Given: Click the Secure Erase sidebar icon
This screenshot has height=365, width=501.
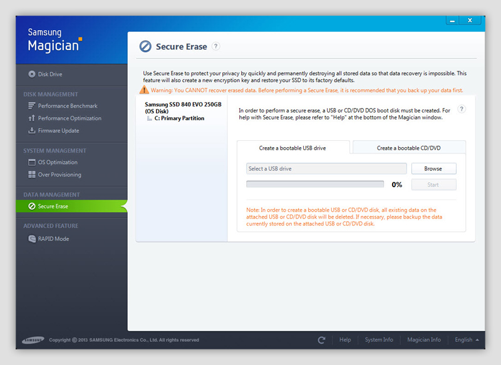Looking at the screenshot, I should coord(32,206).
